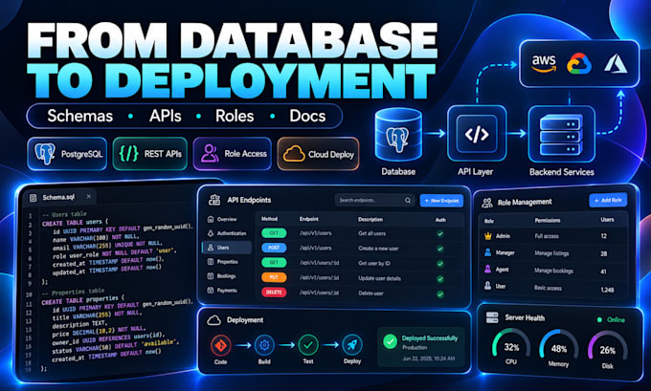The height and width of the screenshot is (391, 651).
Task: Select the Users sidebar item
Action: (x=227, y=248)
